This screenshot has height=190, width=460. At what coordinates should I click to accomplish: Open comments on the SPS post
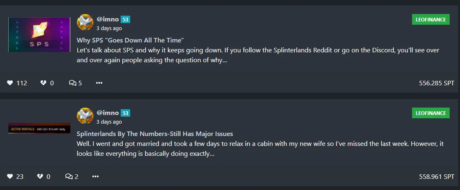coord(72,83)
